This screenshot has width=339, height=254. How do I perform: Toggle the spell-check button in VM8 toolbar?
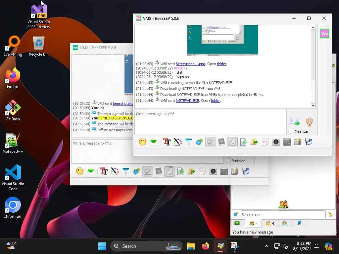click(210, 142)
